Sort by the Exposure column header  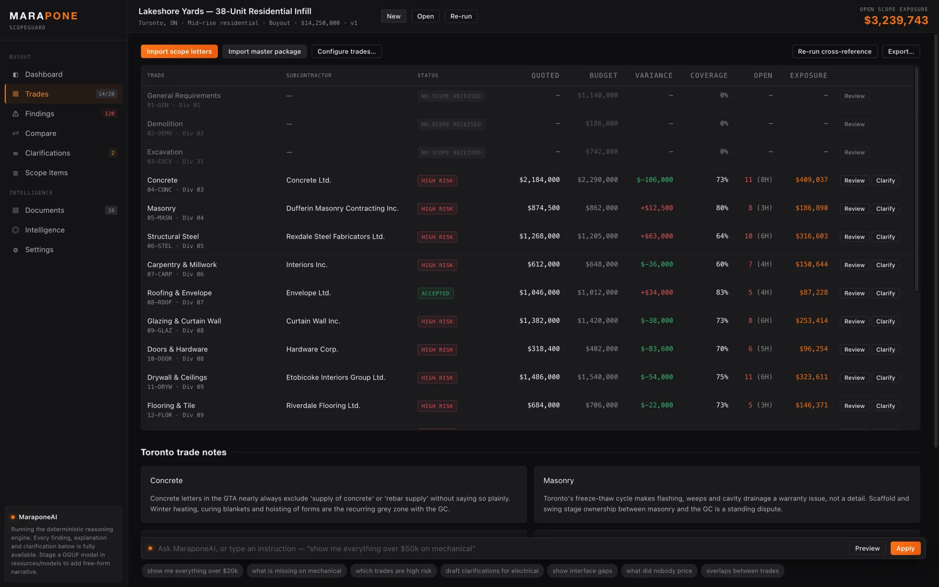(808, 75)
